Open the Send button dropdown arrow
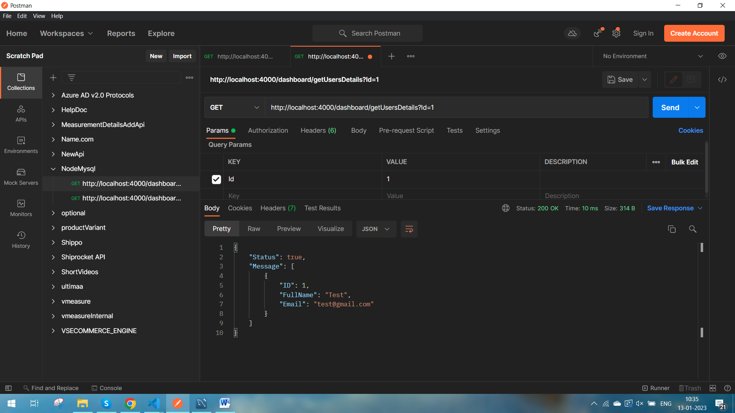This screenshot has height=413, width=735. [697, 107]
